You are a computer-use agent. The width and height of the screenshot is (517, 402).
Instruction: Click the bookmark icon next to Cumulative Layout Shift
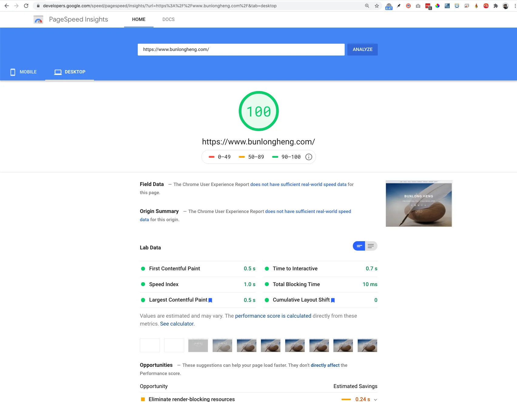tap(333, 300)
